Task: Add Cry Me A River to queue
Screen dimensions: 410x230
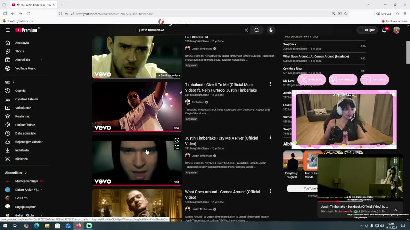Action: click(x=177, y=147)
